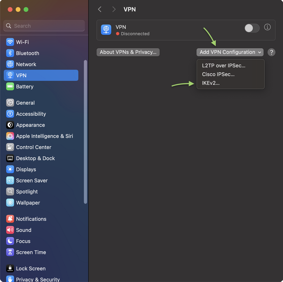Screen dimensions: 283x282
Task: Go back with the left chevron
Action: pos(100,9)
